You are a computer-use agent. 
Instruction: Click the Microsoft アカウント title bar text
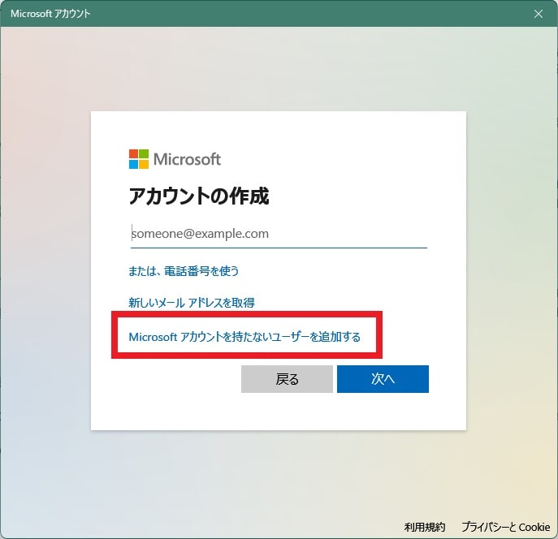pyautogui.click(x=50, y=14)
